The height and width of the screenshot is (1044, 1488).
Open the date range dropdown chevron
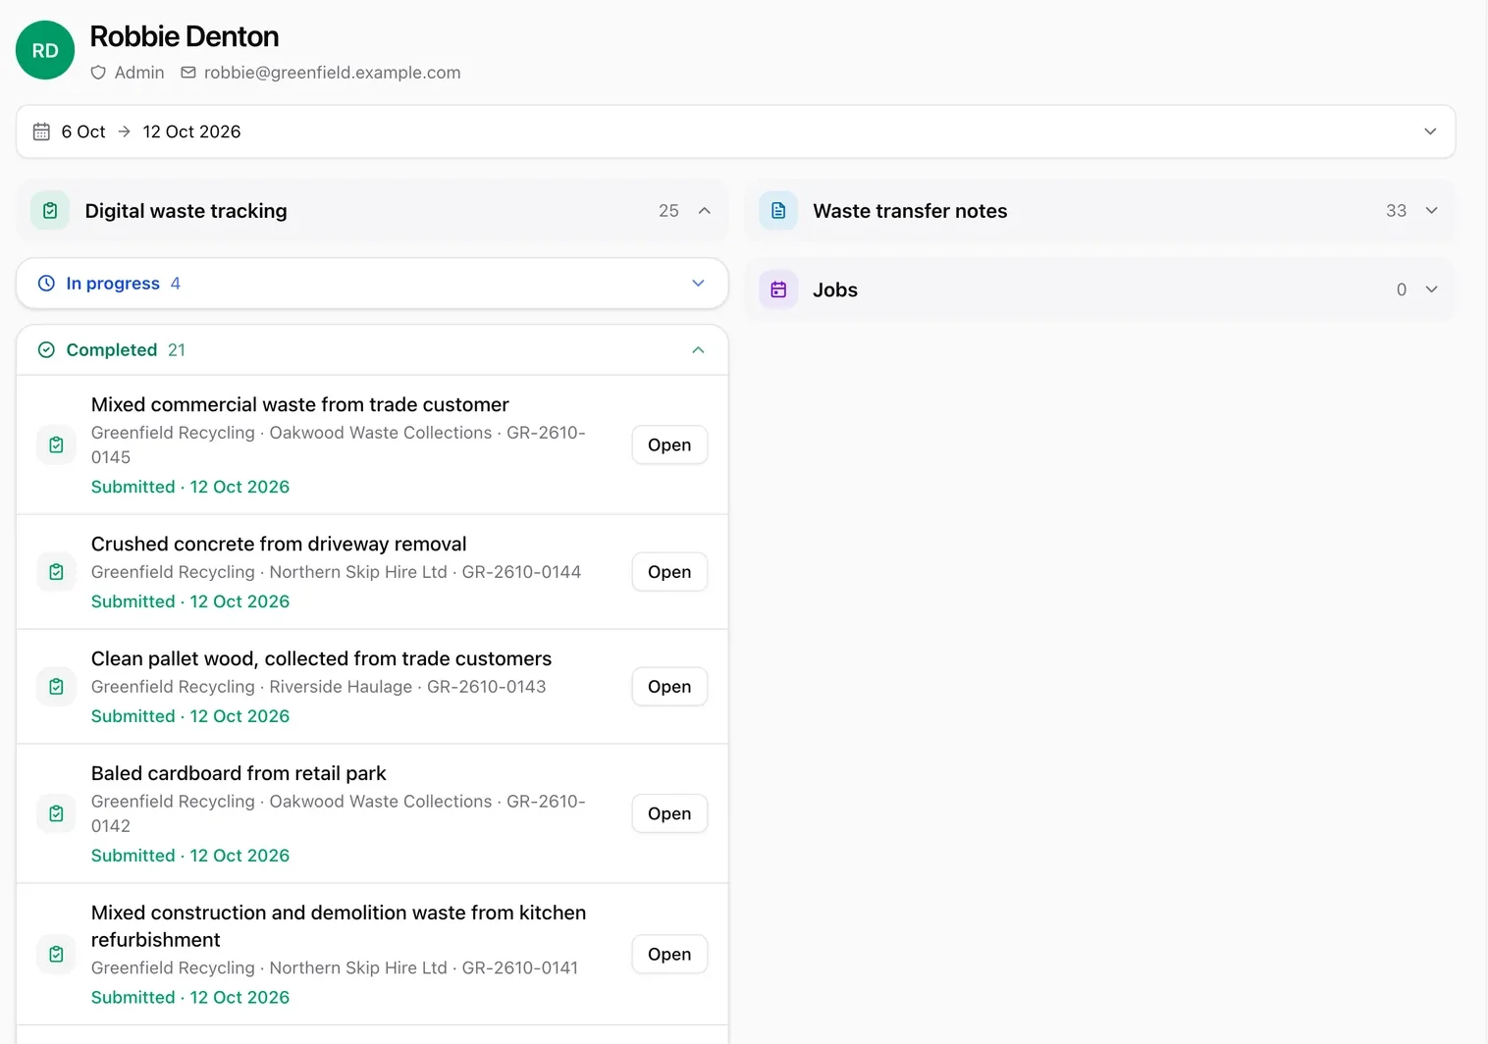tap(1430, 131)
